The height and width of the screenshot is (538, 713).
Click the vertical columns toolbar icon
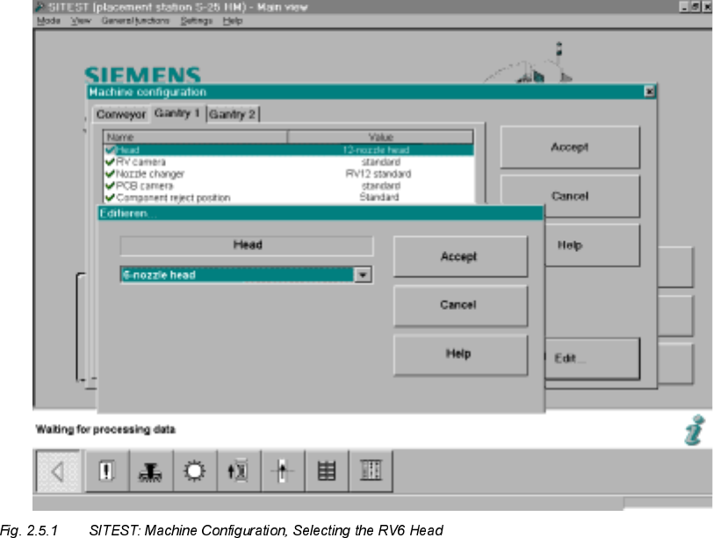point(371,471)
